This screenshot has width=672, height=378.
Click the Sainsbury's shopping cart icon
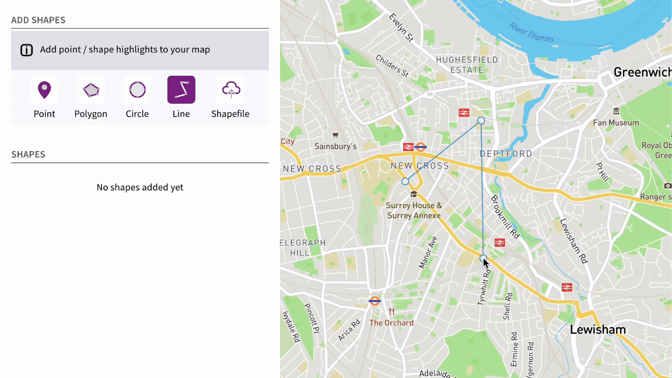pos(335,135)
